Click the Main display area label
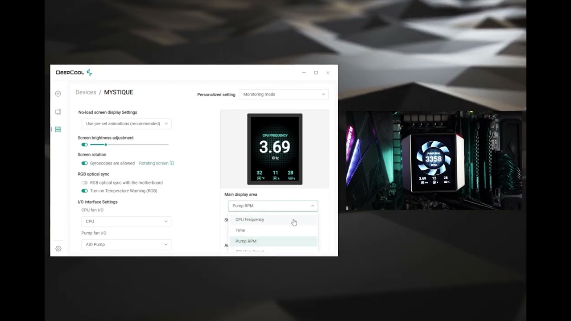571x321 pixels. [x=240, y=194]
